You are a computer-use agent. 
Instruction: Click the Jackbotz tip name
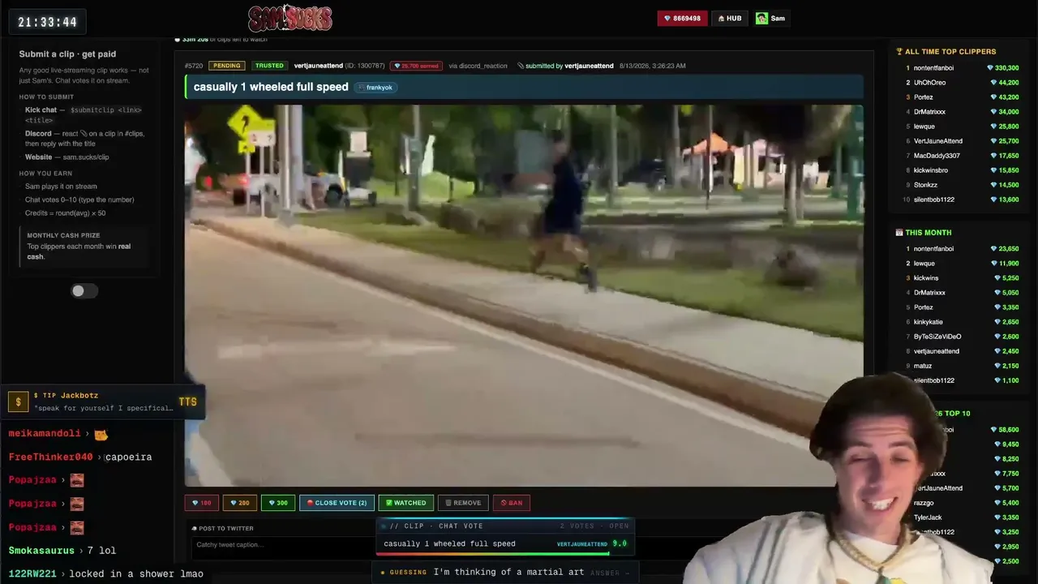pos(79,396)
